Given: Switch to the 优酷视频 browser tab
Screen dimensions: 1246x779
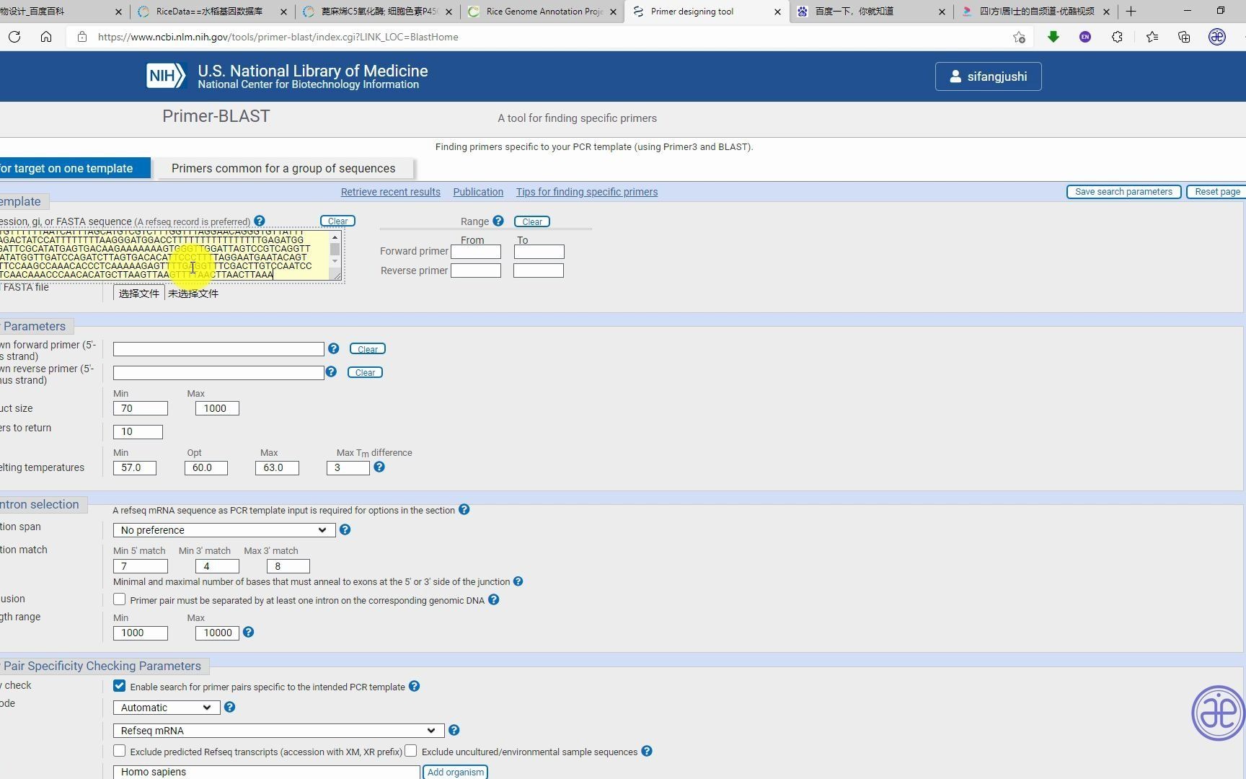Looking at the screenshot, I should [1035, 12].
